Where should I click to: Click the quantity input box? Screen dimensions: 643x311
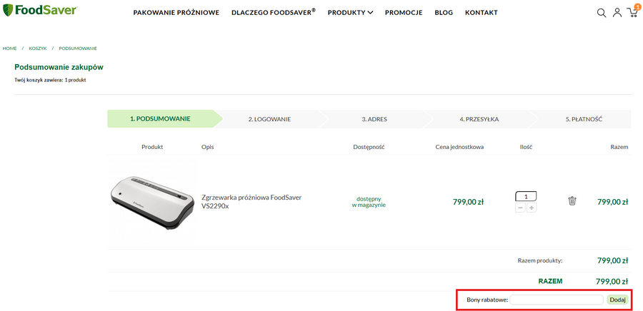(x=526, y=196)
